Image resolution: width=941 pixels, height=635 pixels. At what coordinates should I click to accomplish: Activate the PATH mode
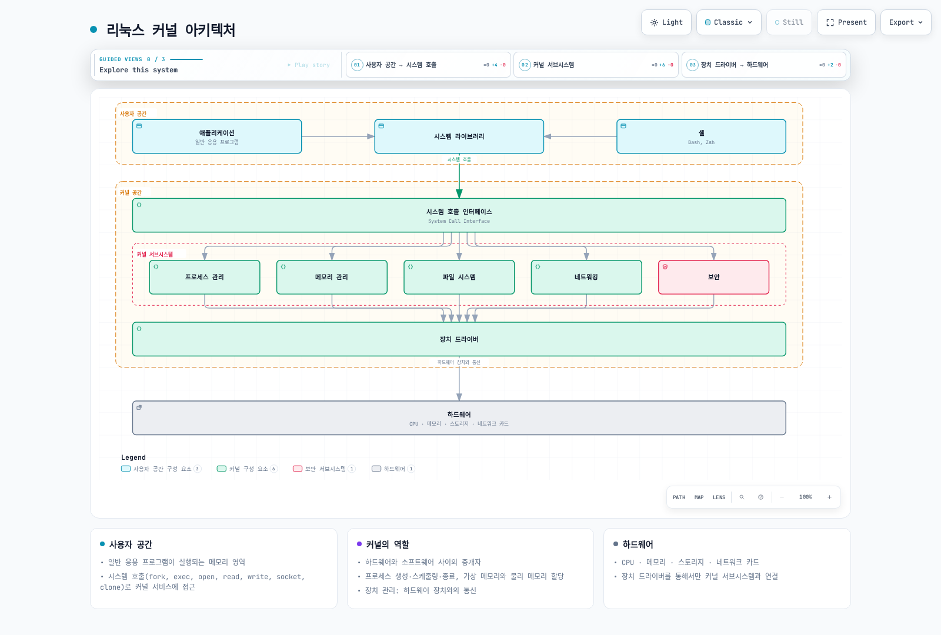tap(679, 497)
